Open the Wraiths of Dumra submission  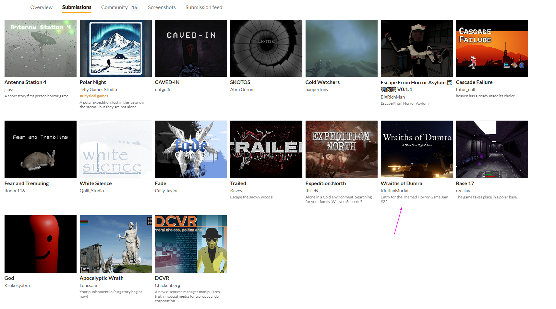click(401, 183)
